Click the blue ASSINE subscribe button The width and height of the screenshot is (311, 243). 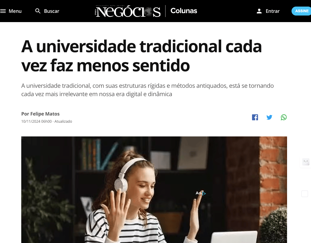[301, 11]
